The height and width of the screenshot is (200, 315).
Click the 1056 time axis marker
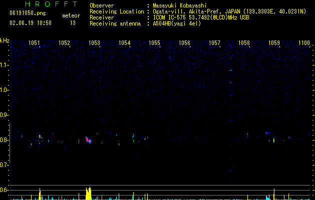point(184,43)
